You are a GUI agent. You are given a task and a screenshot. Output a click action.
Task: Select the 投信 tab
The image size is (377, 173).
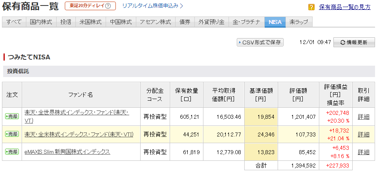pos(66,22)
